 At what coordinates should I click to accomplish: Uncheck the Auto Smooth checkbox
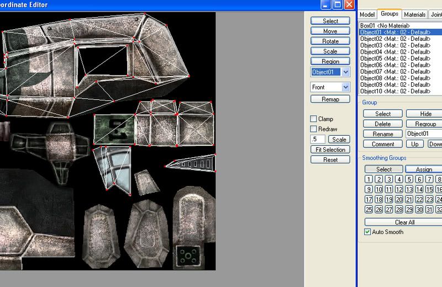pyautogui.click(x=367, y=232)
